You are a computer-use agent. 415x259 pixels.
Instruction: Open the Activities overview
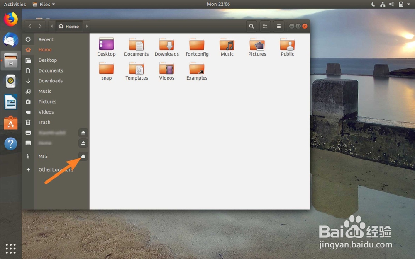click(x=15, y=4)
